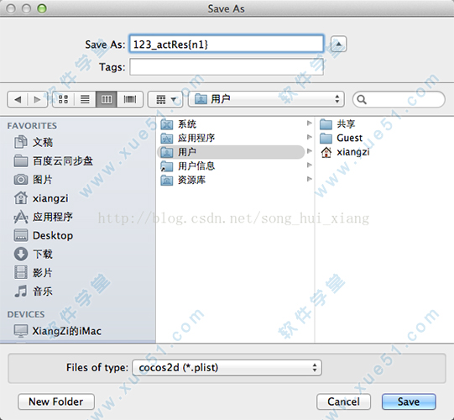Go forward to next folder
454x420 pixels.
[x=38, y=99]
